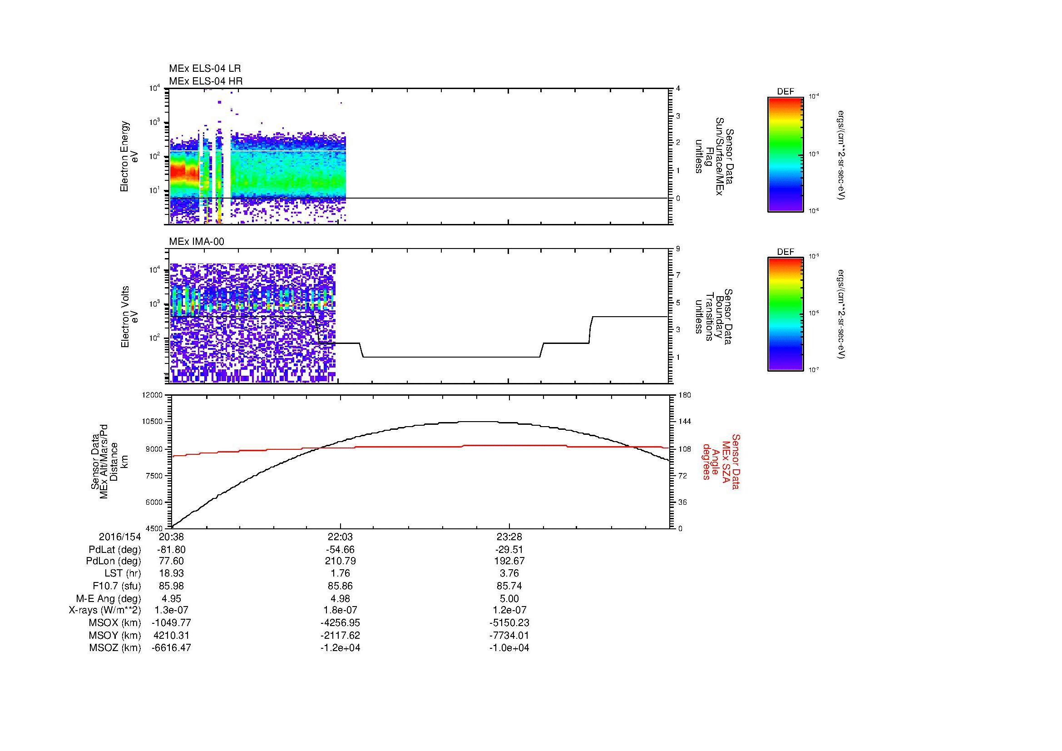Click the 'M-E Ang (deg)' row label
Image resolution: width=1062 pixels, height=751 pixels.
(x=109, y=599)
